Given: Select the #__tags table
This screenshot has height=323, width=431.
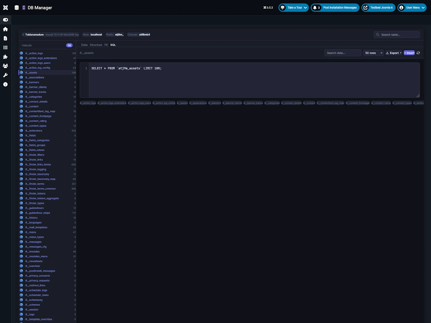Looking at the screenshot, I should 48,315.
